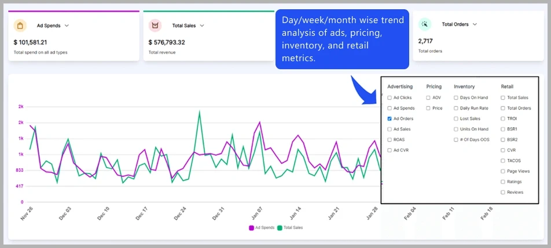
Task: Click the Dec 10 x-axis label
Action: coord(103,213)
